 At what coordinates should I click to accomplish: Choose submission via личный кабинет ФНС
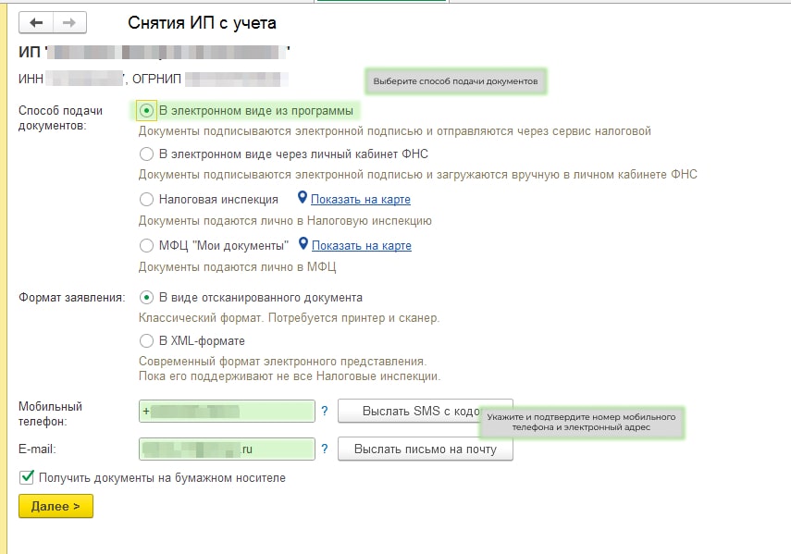point(146,154)
